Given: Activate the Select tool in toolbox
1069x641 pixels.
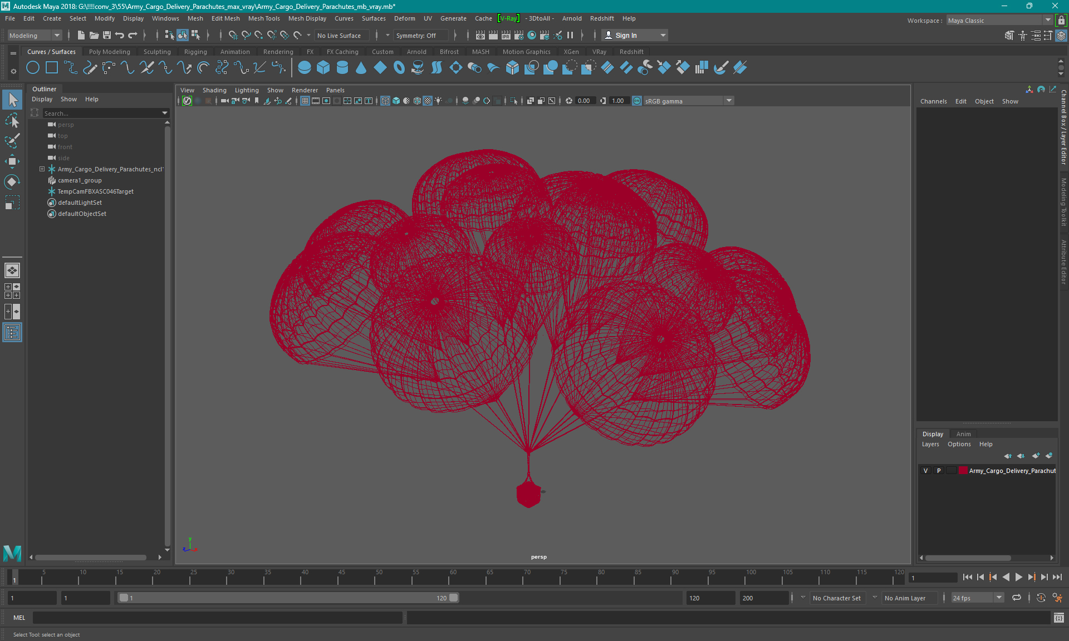Looking at the screenshot, I should point(12,100).
